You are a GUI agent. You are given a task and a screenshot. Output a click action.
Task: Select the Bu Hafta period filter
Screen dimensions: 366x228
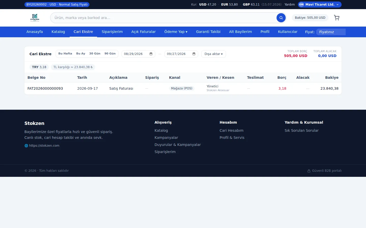[x=65, y=54]
